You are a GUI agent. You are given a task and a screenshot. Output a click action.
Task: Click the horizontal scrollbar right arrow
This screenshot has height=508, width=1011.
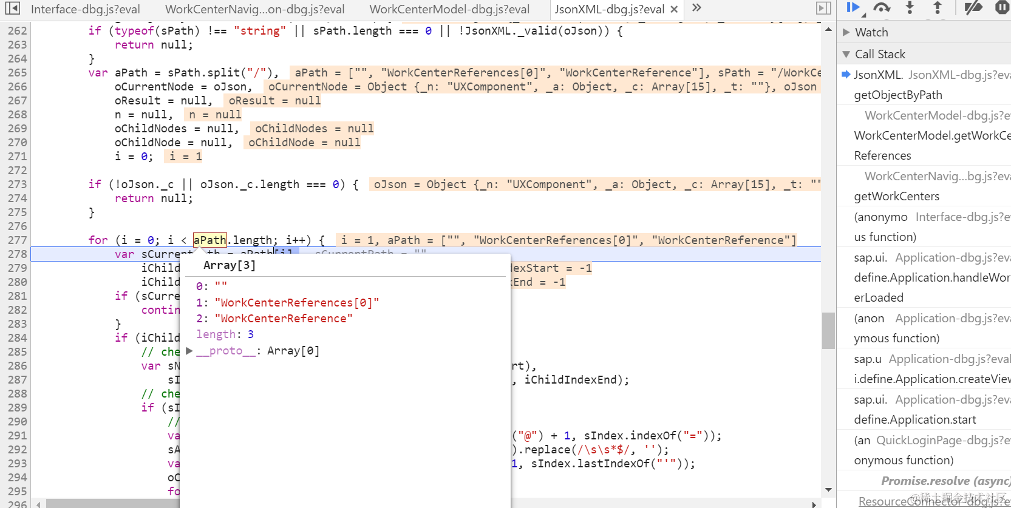814,504
